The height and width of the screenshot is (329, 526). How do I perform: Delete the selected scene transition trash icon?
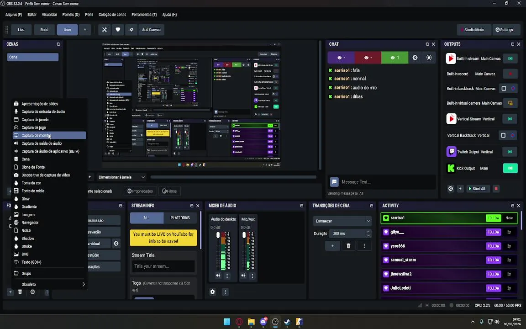pos(348,246)
